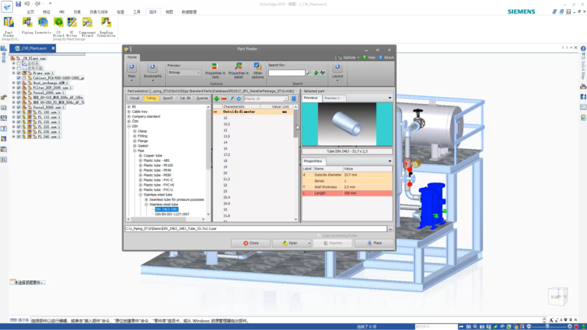Click the _CW_Plant.asm document tab
587x330 pixels.
pos(33,48)
